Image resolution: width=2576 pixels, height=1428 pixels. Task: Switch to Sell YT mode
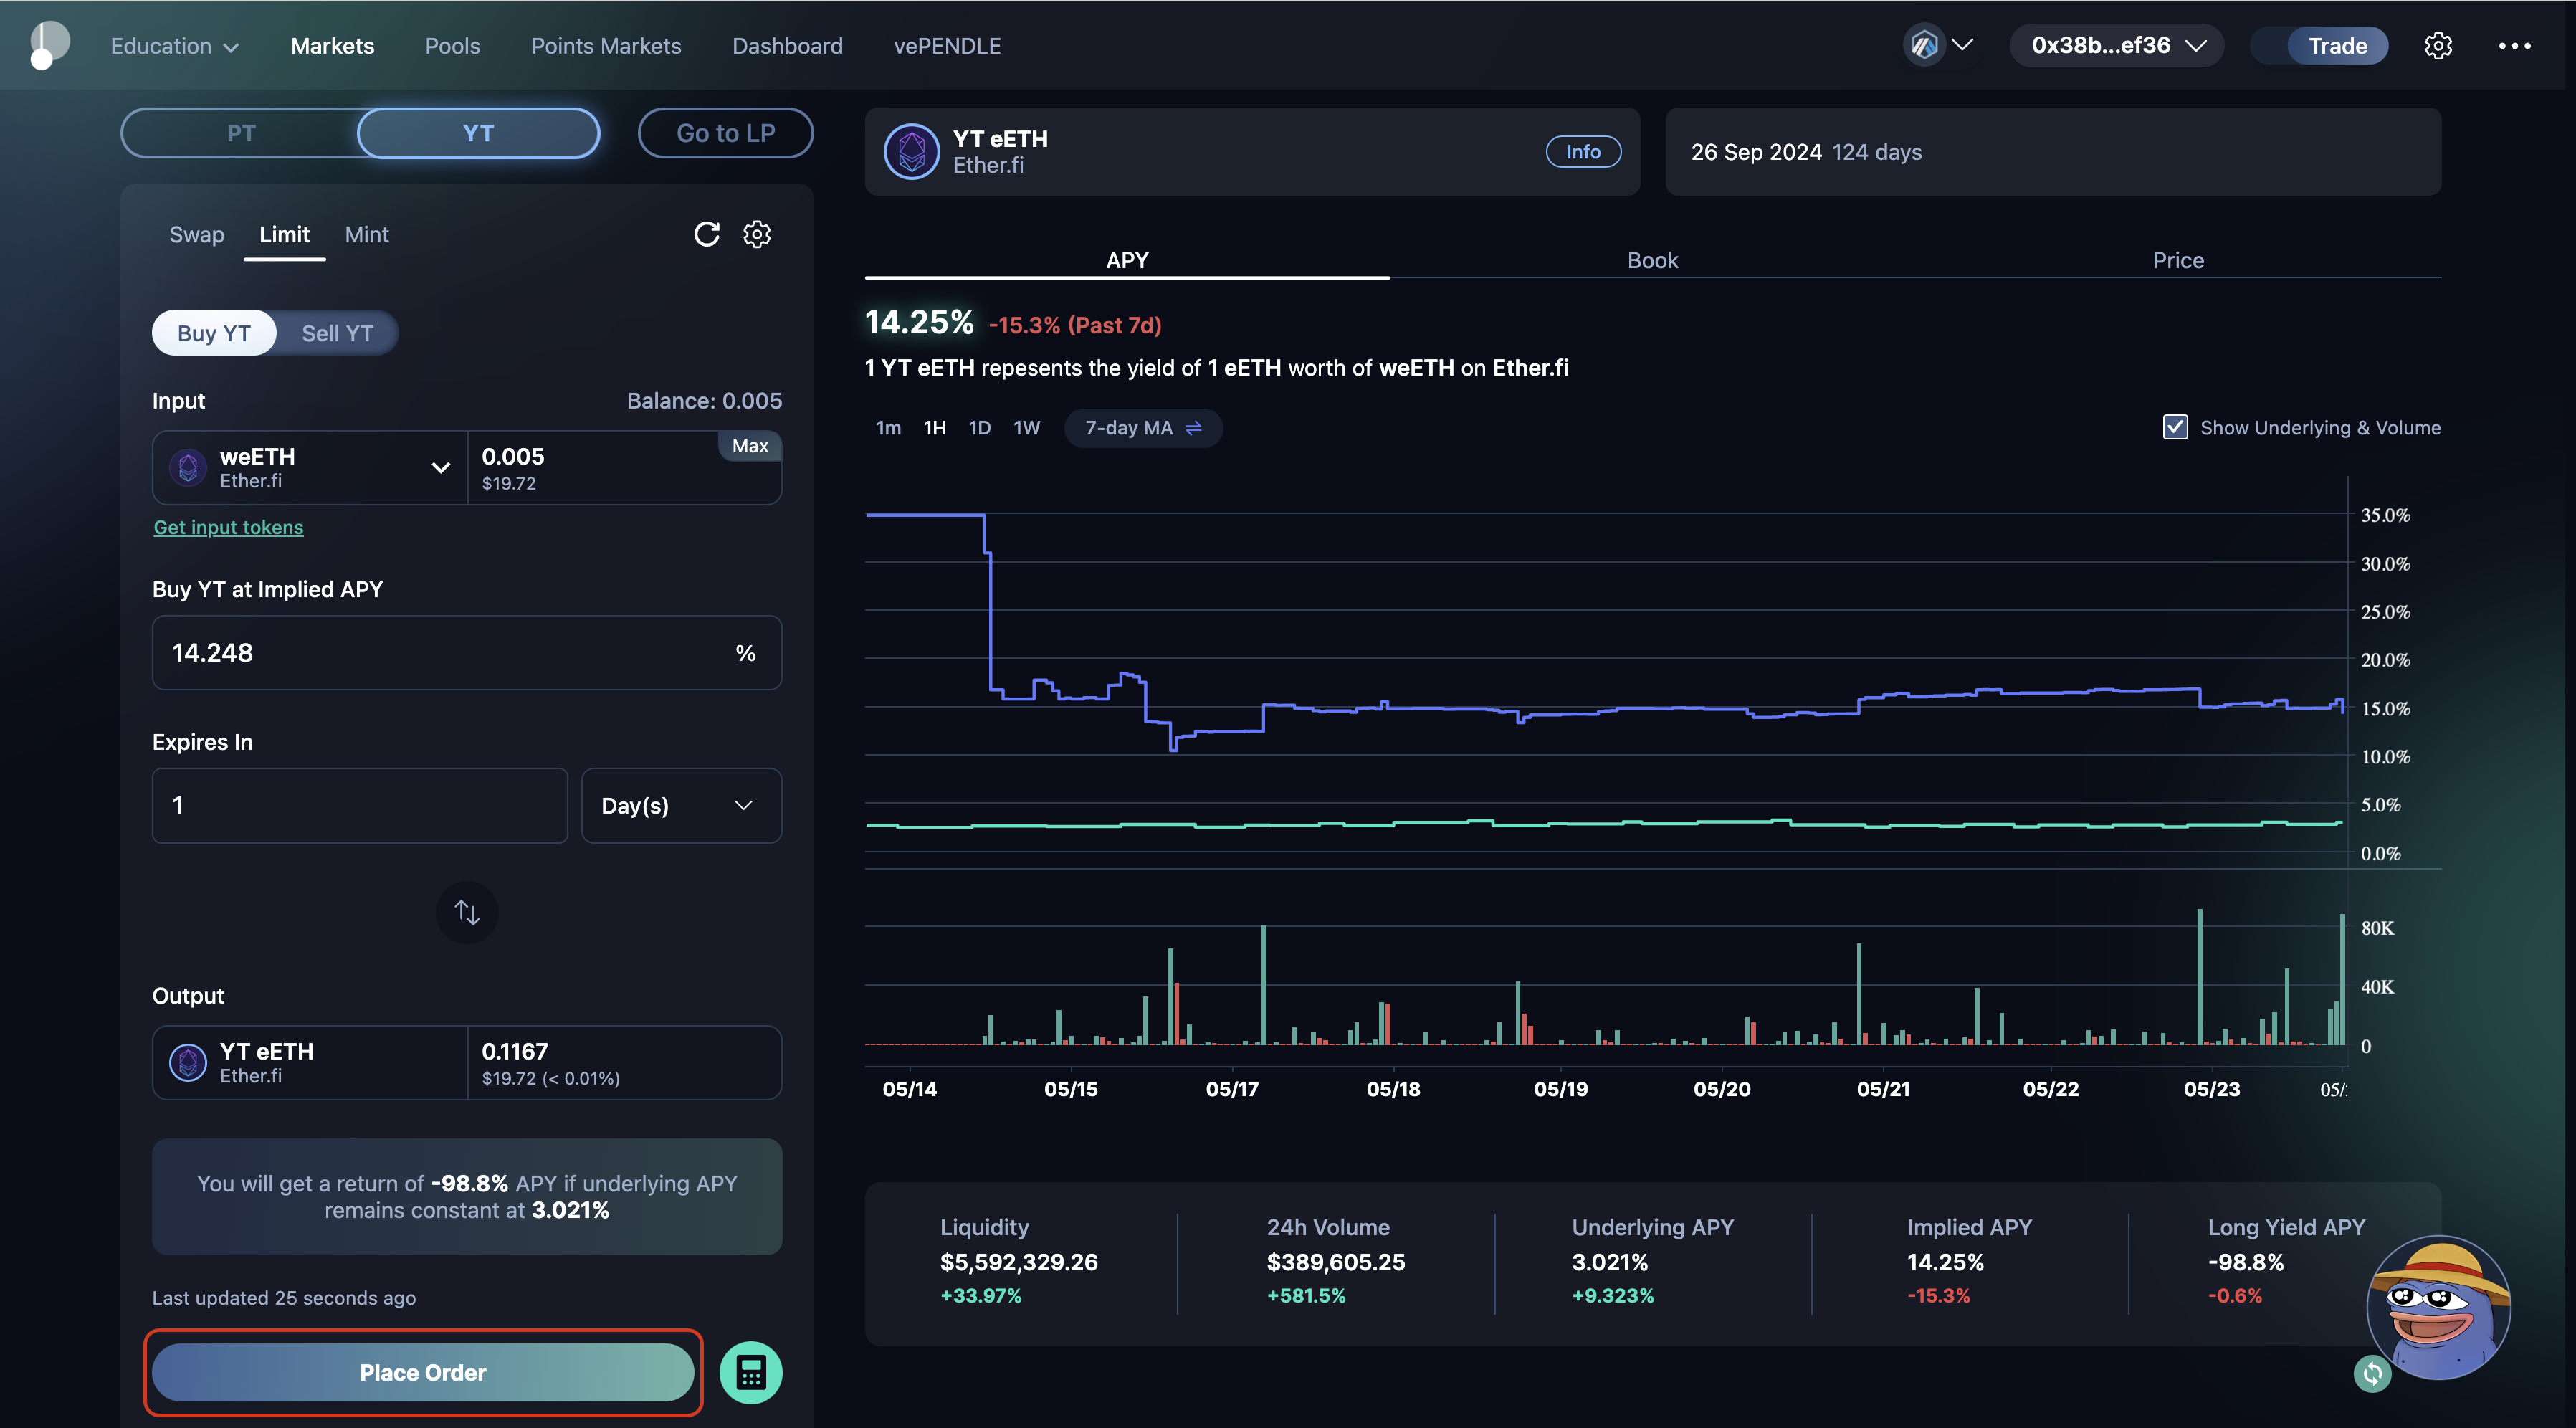[x=337, y=333]
